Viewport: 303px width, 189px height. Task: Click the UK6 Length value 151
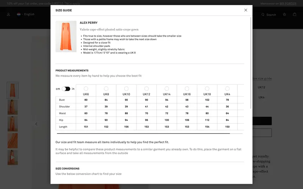[x=86, y=127]
